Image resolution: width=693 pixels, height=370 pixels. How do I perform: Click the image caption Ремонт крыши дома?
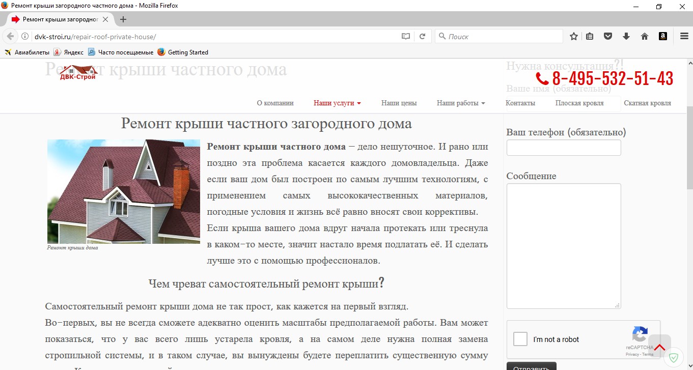[x=72, y=248]
